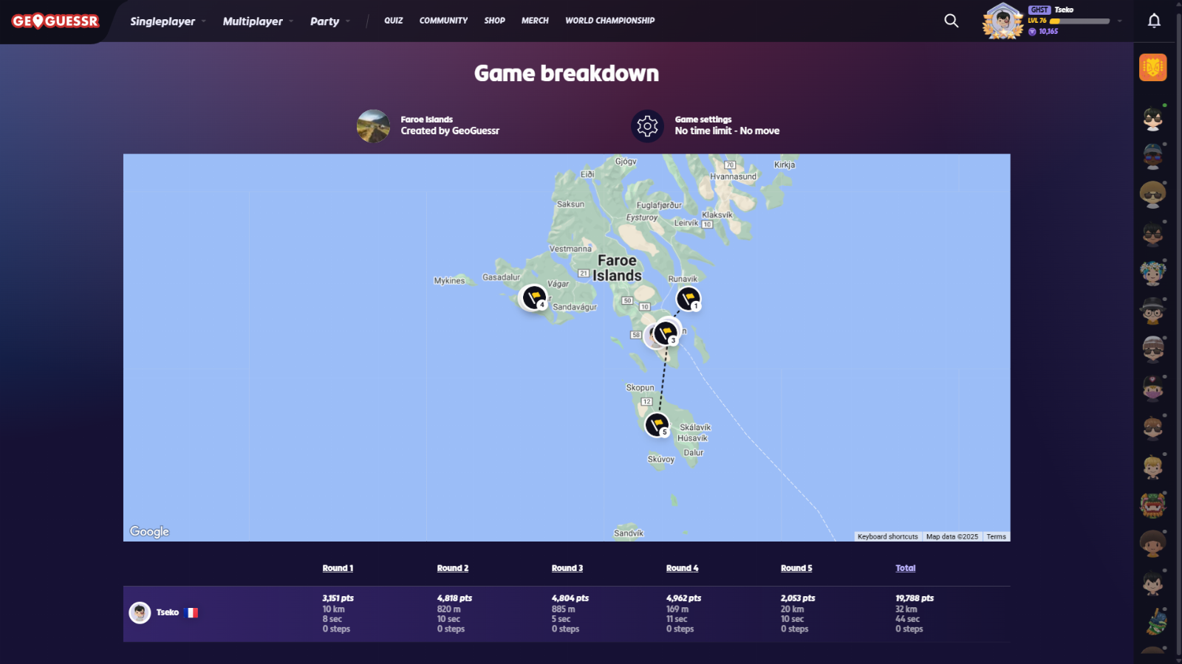Open the notifications bell
The height and width of the screenshot is (664, 1182).
pos(1154,21)
